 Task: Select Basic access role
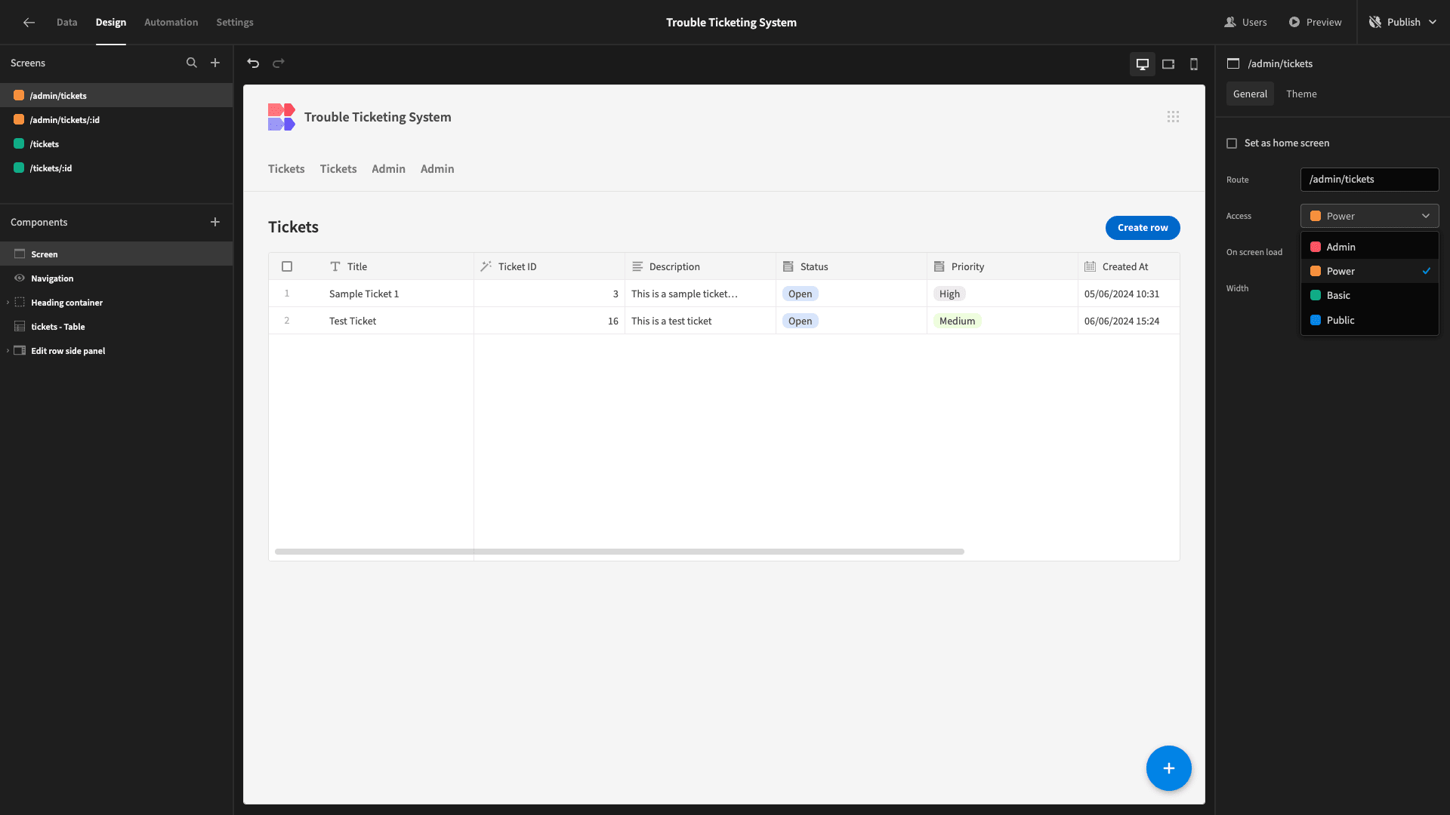(1369, 295)
